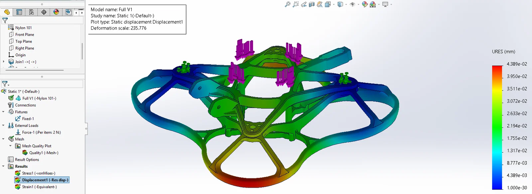The height and width of the screenshot is (194, 532).
Task: Select the Connections item icon
Action: 11,105
